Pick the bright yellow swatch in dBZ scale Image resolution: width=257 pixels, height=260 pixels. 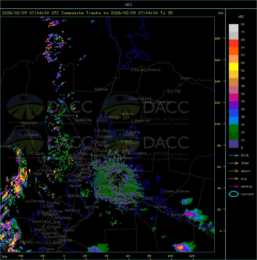click(x=234, y=67)
